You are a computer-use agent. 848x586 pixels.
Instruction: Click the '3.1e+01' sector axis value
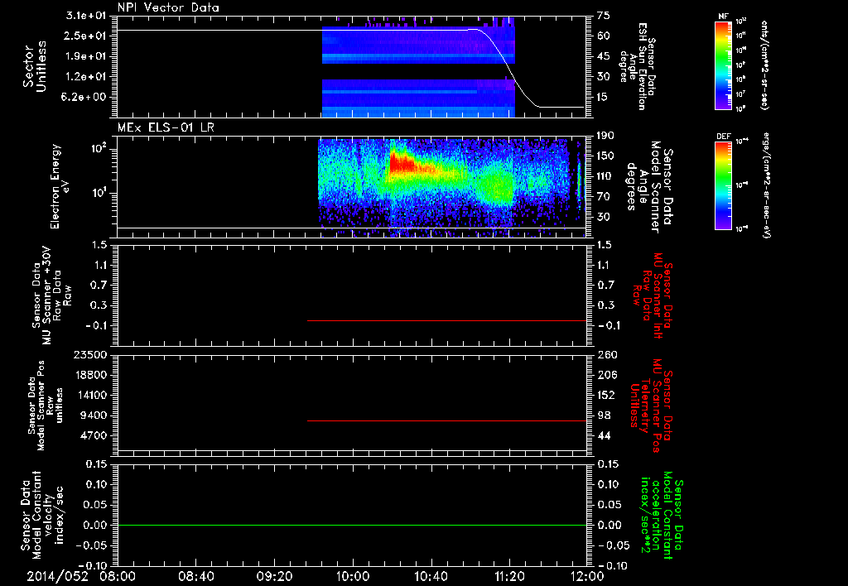[x=86, y=16]
